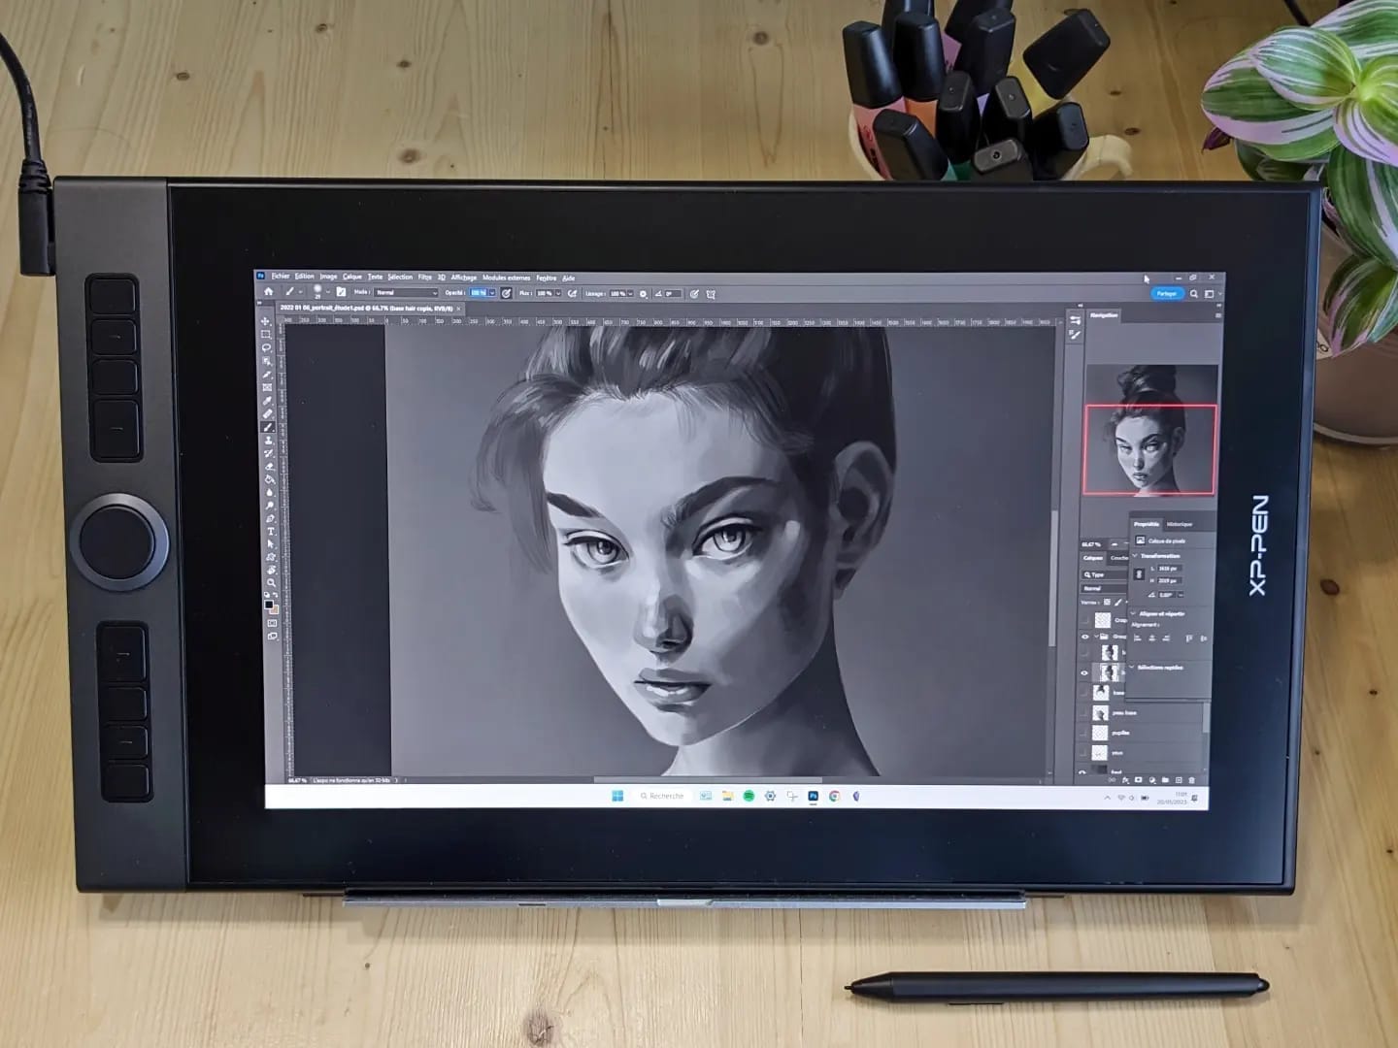Collapse the Transformation section
1398x1048 pixels.
tap(1134, 556)
